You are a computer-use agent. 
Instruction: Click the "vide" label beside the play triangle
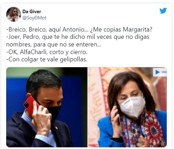164,72
